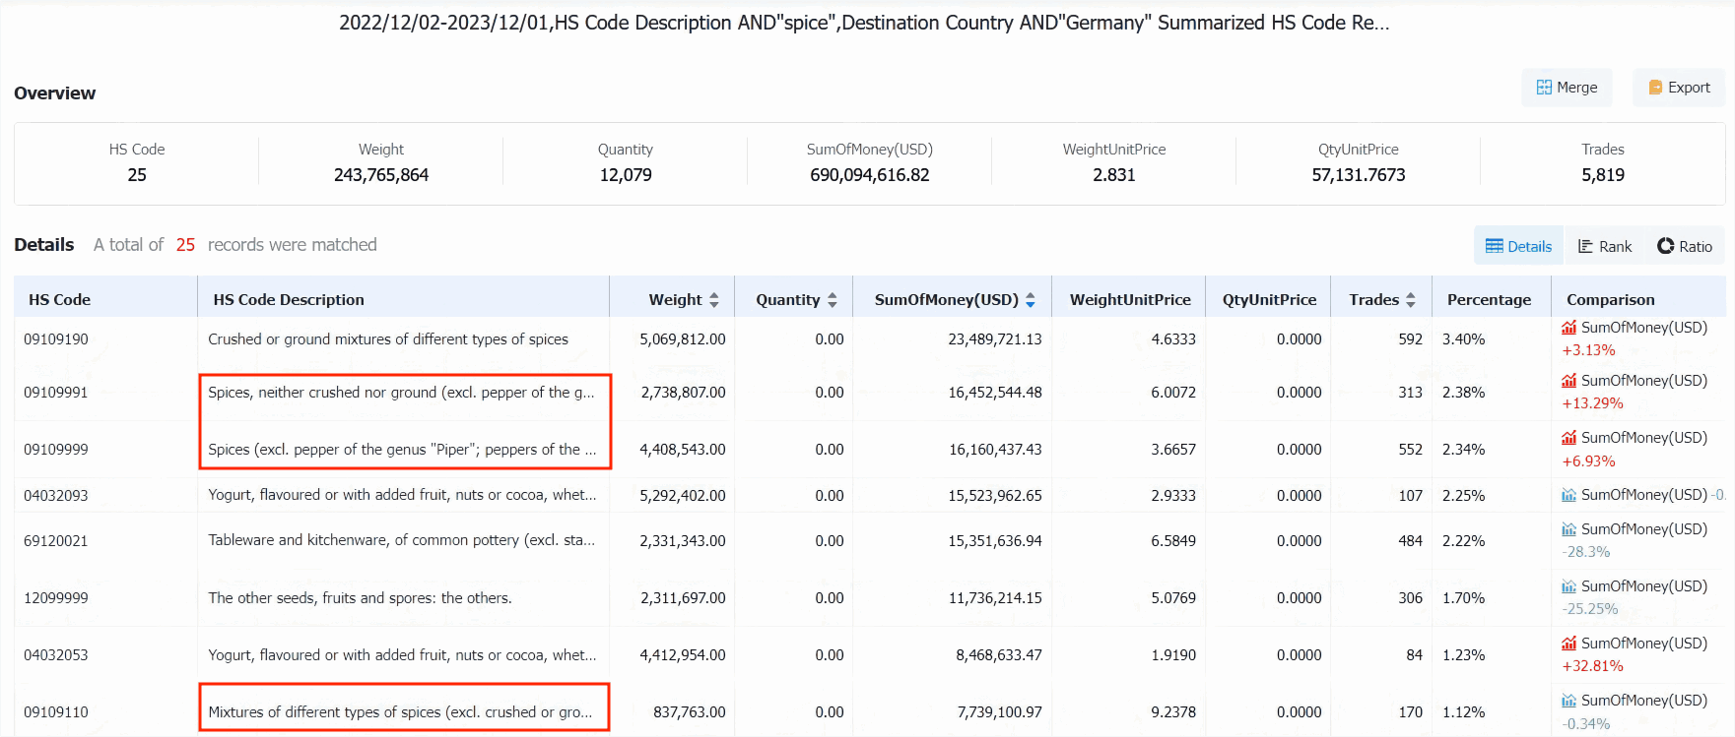
Task: Select HS code 09109190 row
Action: 56,339
